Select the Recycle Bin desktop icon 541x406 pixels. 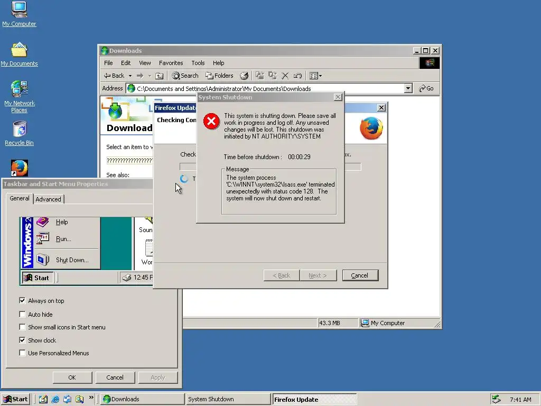20,133
